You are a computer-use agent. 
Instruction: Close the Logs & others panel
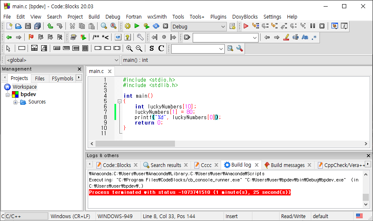click(368, 155)
